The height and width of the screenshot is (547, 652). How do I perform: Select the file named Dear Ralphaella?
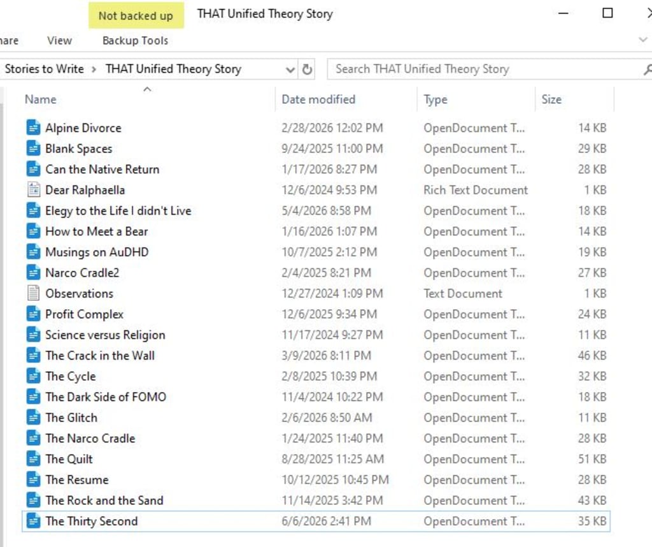click(x=85, y=190)
